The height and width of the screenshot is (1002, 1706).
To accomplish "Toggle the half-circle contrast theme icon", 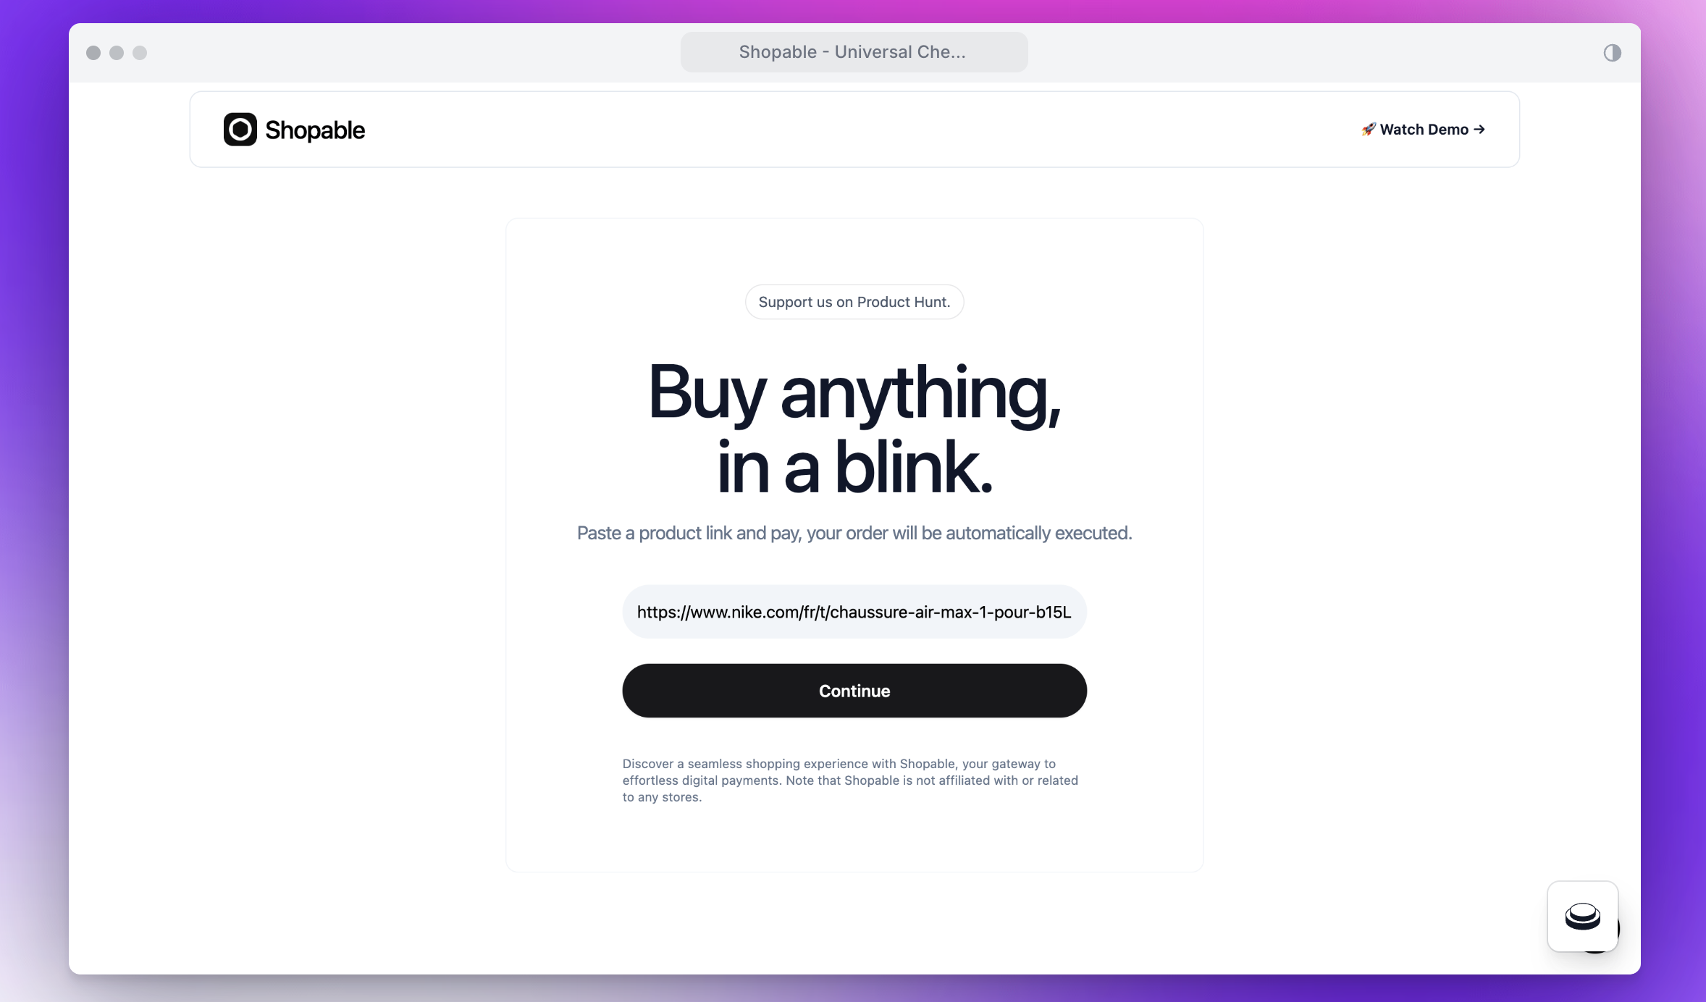I will 1612,53.
